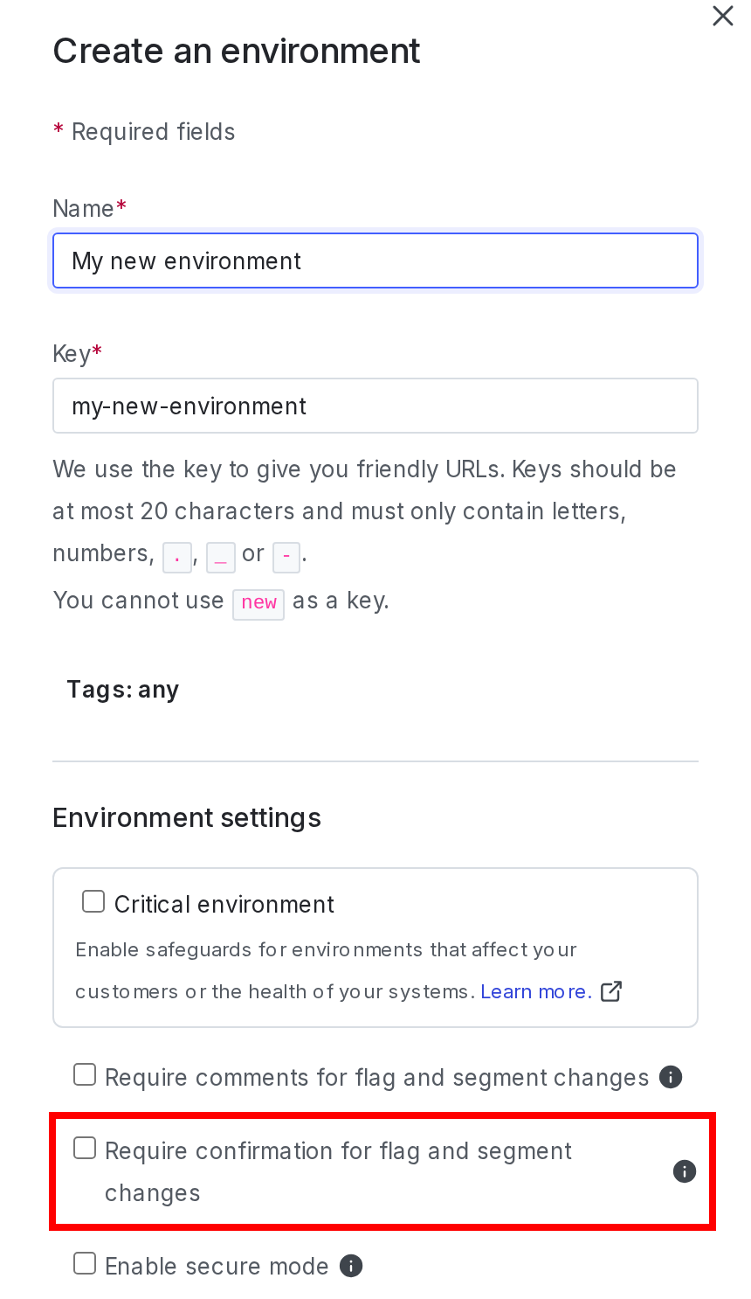
Task: Enable secure mode
Action: tap(85, 1263)
